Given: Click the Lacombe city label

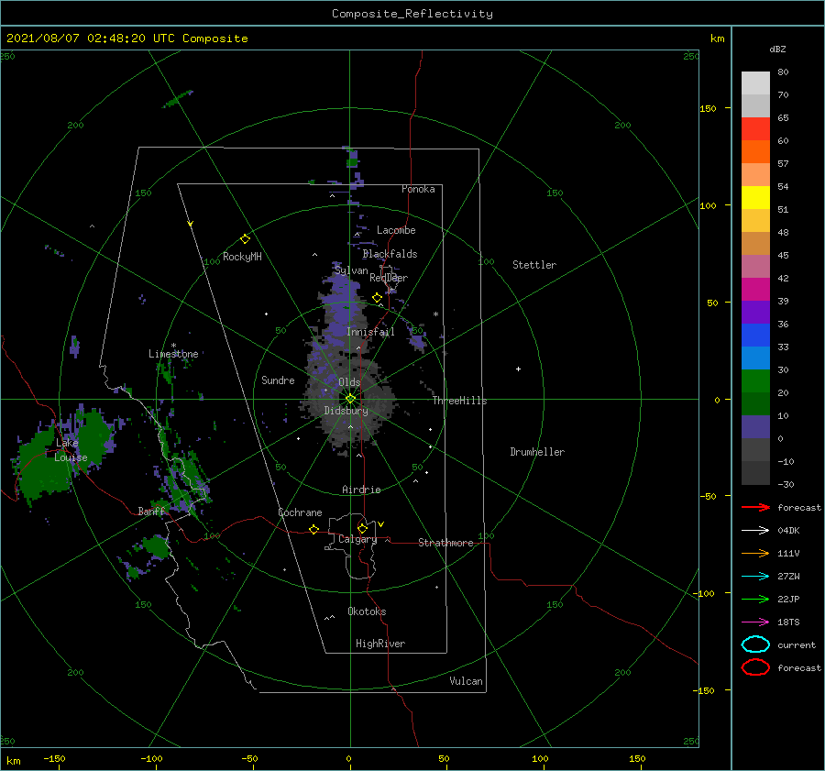Looking at the screenshot, I should point(396,230).
